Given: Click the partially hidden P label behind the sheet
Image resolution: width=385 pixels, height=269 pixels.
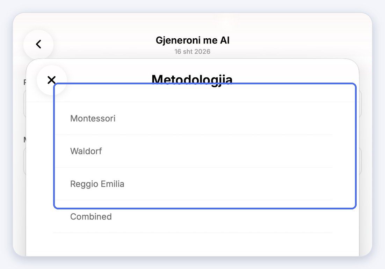Looking at the screenshot, I should [24, 82].
